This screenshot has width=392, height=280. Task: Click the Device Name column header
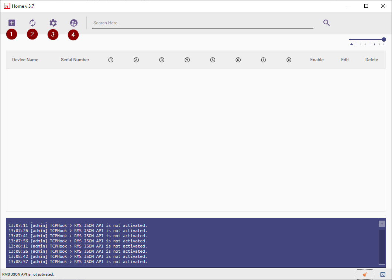click(x=25, y=60)
